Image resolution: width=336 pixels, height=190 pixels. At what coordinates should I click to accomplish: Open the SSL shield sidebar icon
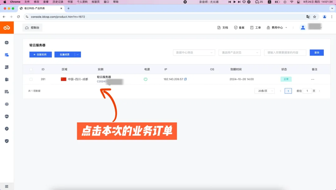(7, 116)
